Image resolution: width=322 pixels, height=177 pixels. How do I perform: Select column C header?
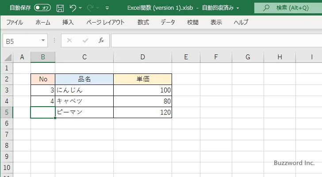click(84, 57)
